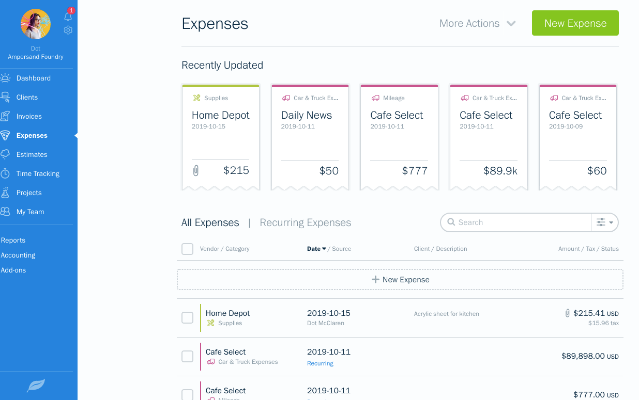The width and height of the screenshot is (639, 400).
Task: Check the select-all checkbox in the table header
Action: (187, 249)
